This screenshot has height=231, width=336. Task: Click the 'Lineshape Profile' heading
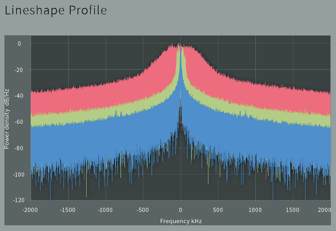56,10
